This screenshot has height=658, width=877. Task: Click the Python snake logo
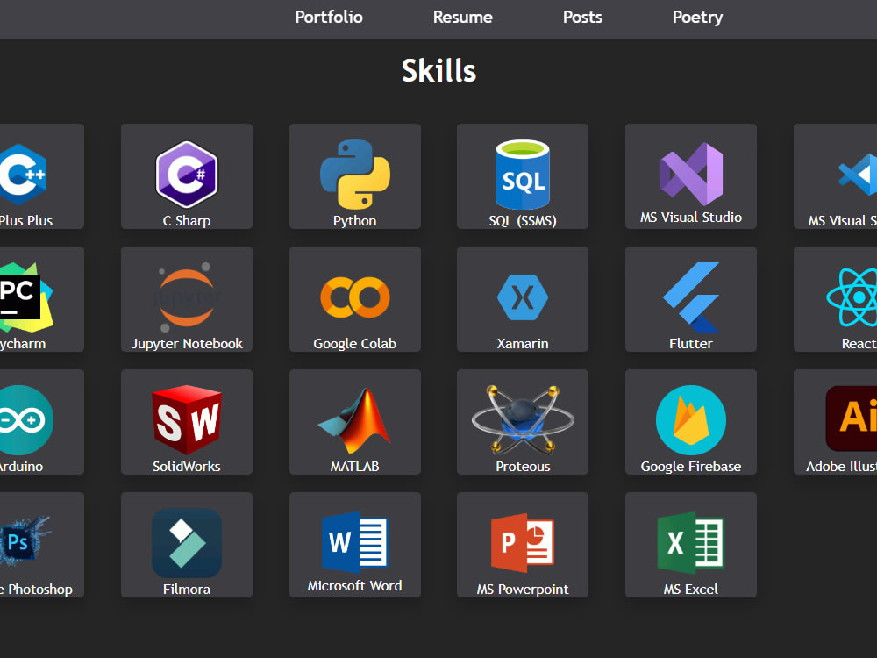click(x=354, y=174)
